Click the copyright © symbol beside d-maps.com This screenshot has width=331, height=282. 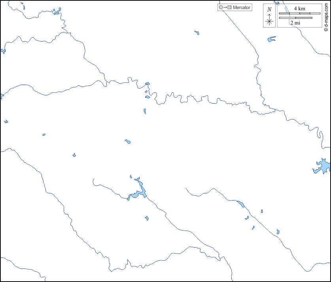pyautogui.click(x=326, y=29)
